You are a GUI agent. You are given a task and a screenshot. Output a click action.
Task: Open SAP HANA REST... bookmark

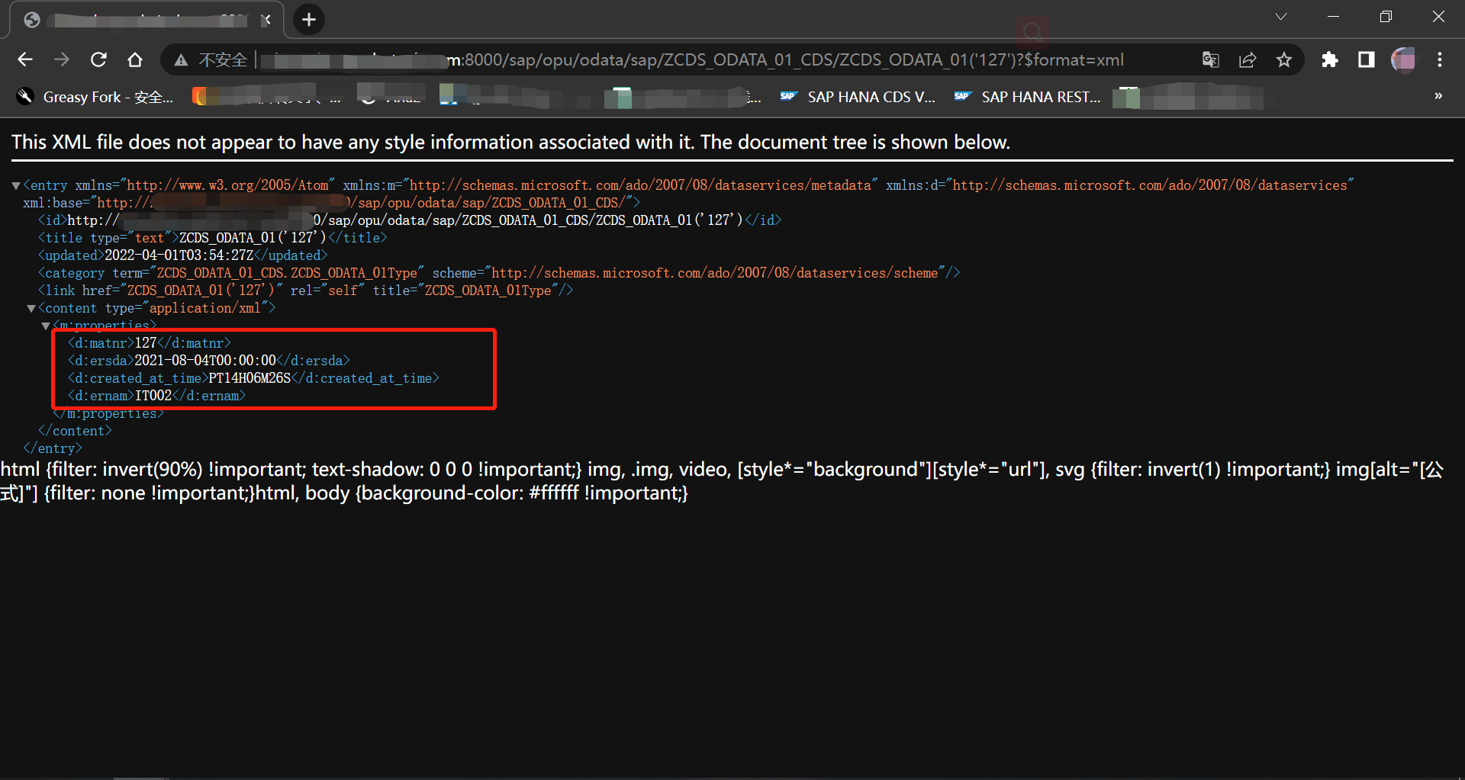tap(1028, 97)
